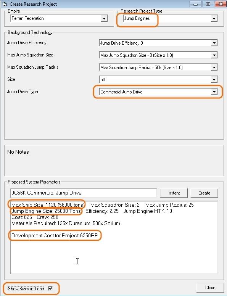Screen dimensions: 227x296
Task: Click the Close button at bottom
Action: 210,288
